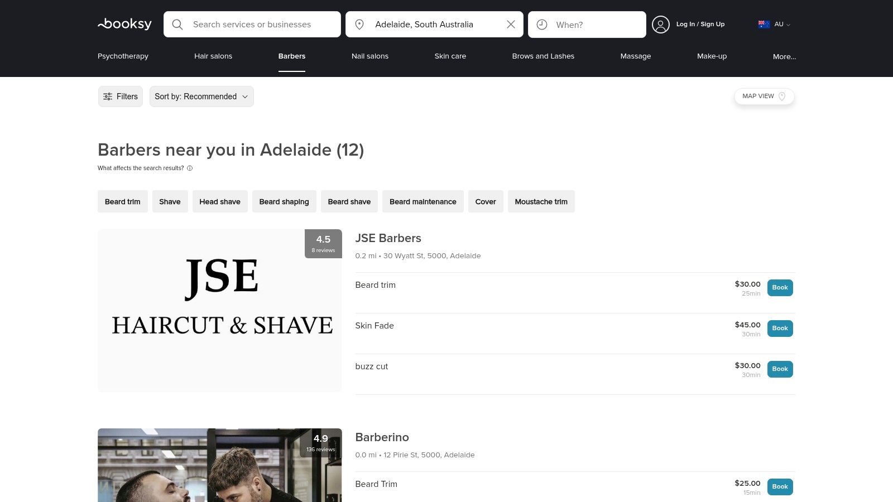Click the search services or businesses field
The image size is (893, 502).
click(x=252, y=25)
